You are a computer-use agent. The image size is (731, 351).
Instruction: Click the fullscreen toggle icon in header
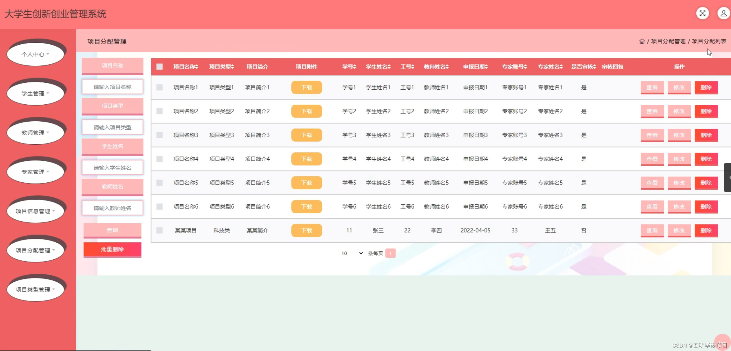pyautogui.click(x=702, y=13)
